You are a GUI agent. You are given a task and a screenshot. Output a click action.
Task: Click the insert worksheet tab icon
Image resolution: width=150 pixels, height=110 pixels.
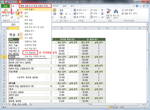[x=31, y=104]
